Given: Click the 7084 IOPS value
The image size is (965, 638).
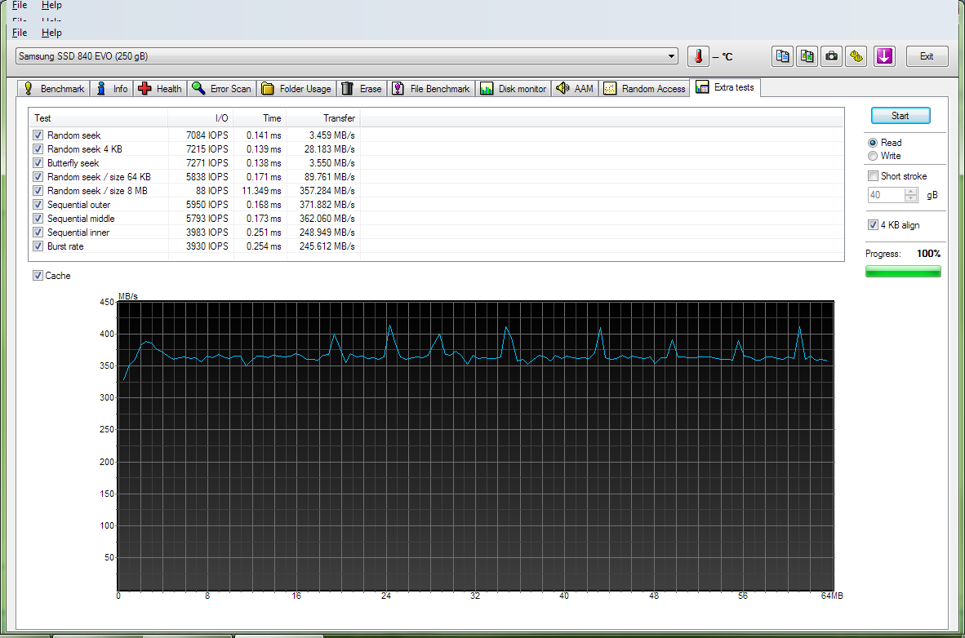Looking at the screenshot, I should 207,135.
